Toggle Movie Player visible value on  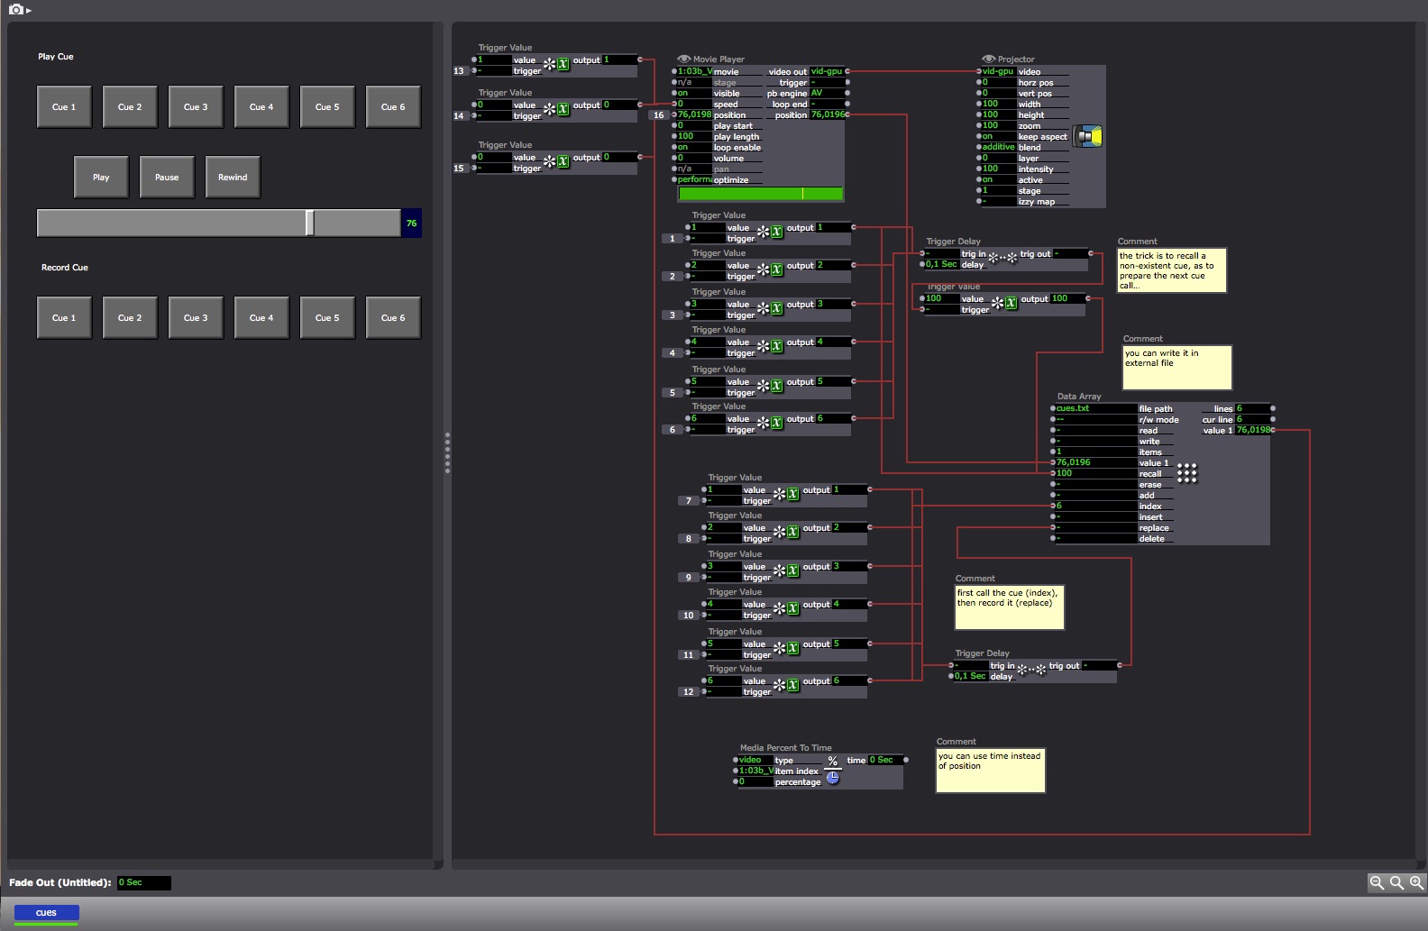pos(693,93)
